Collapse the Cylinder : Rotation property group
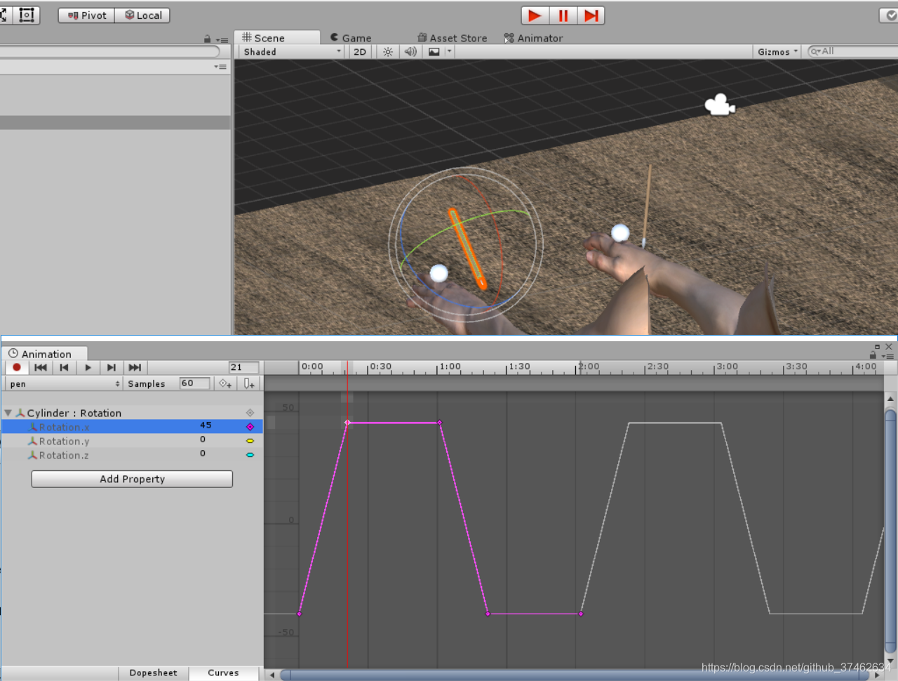 pos(8,413)
